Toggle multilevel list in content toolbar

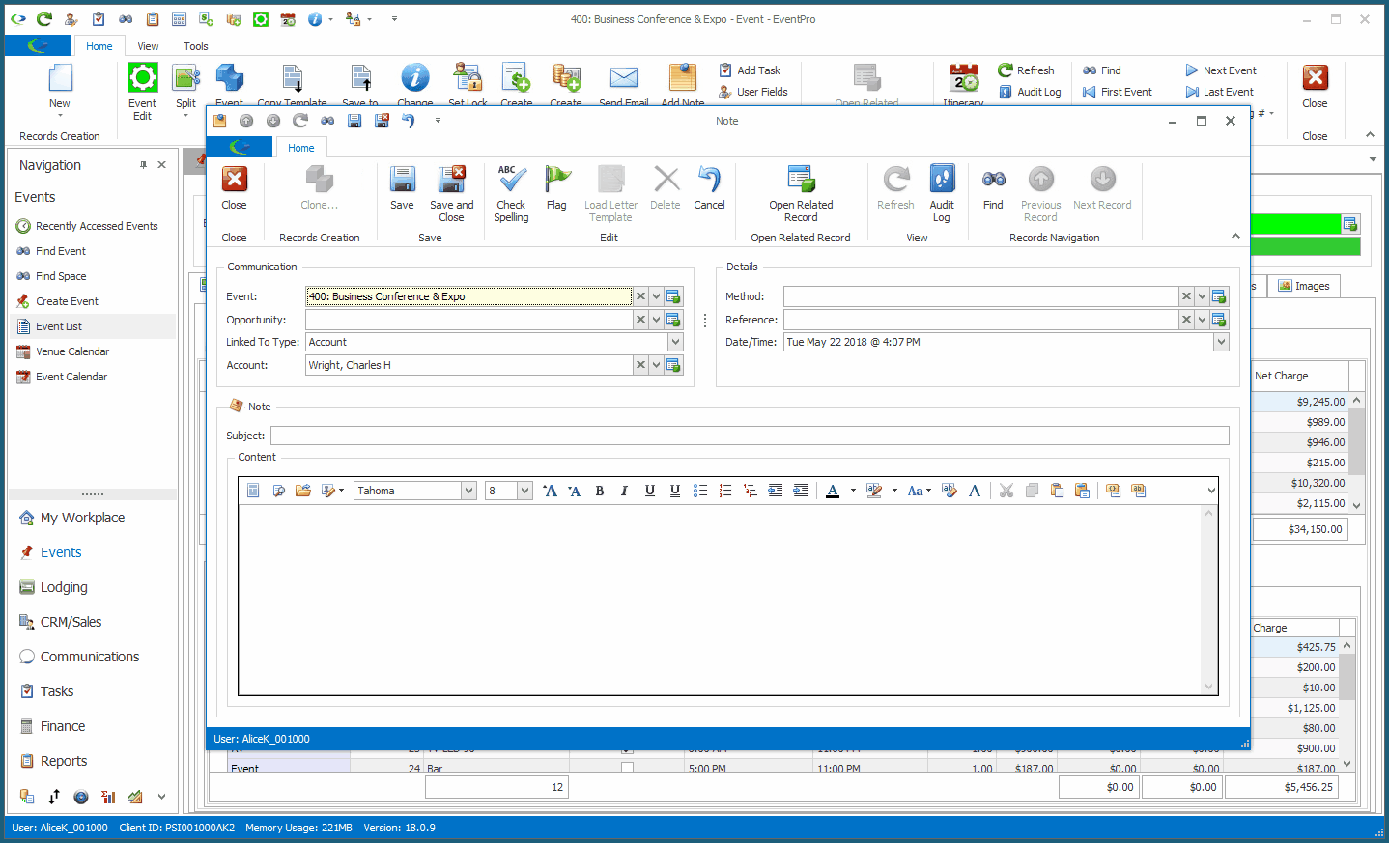[x=751, y=491]
